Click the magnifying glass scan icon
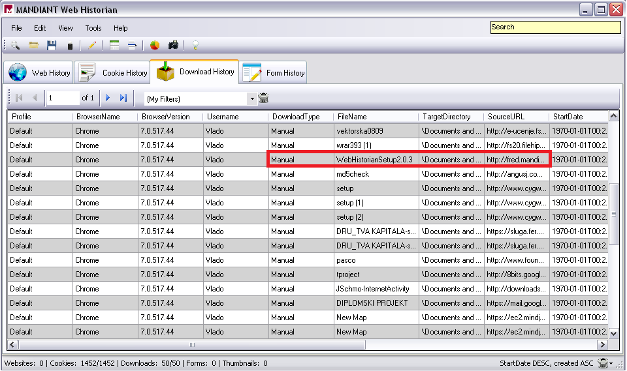627x371 pixels. pos(14,46)
